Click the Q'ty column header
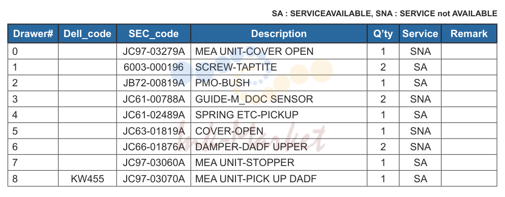Image resolution: width=505 pixels, height=197 pixels. (x=383, y=34)
